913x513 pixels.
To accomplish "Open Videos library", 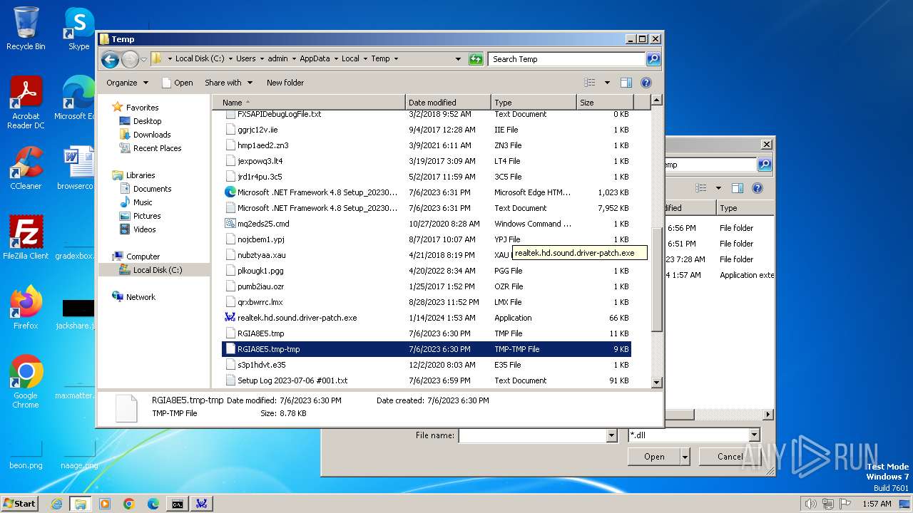I will [144, 229].
